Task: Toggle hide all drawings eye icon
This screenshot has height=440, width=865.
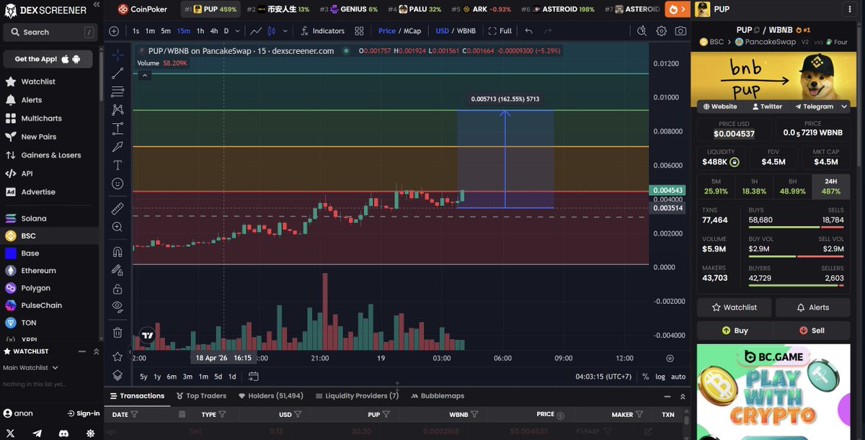Action: 117,307
